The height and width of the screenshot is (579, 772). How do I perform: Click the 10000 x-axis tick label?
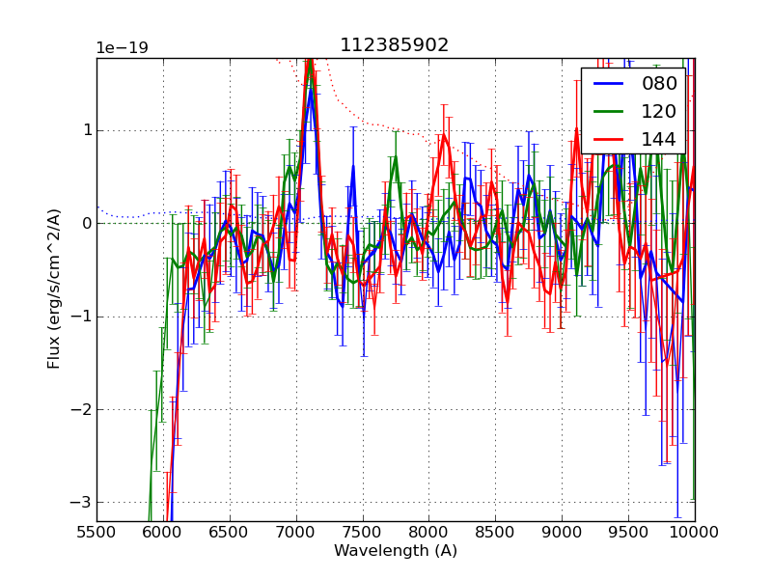(695, 532)
